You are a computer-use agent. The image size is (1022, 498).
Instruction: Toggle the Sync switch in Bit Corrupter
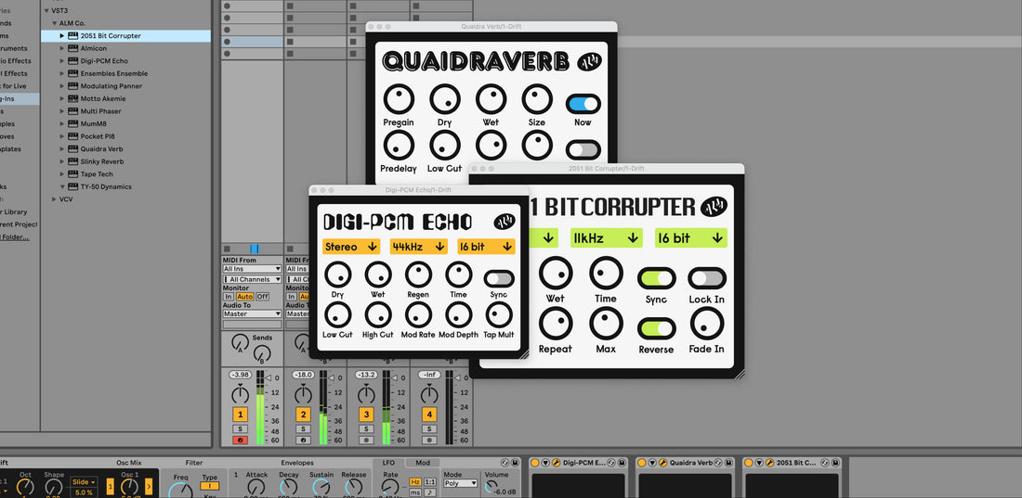pos(656,278)
